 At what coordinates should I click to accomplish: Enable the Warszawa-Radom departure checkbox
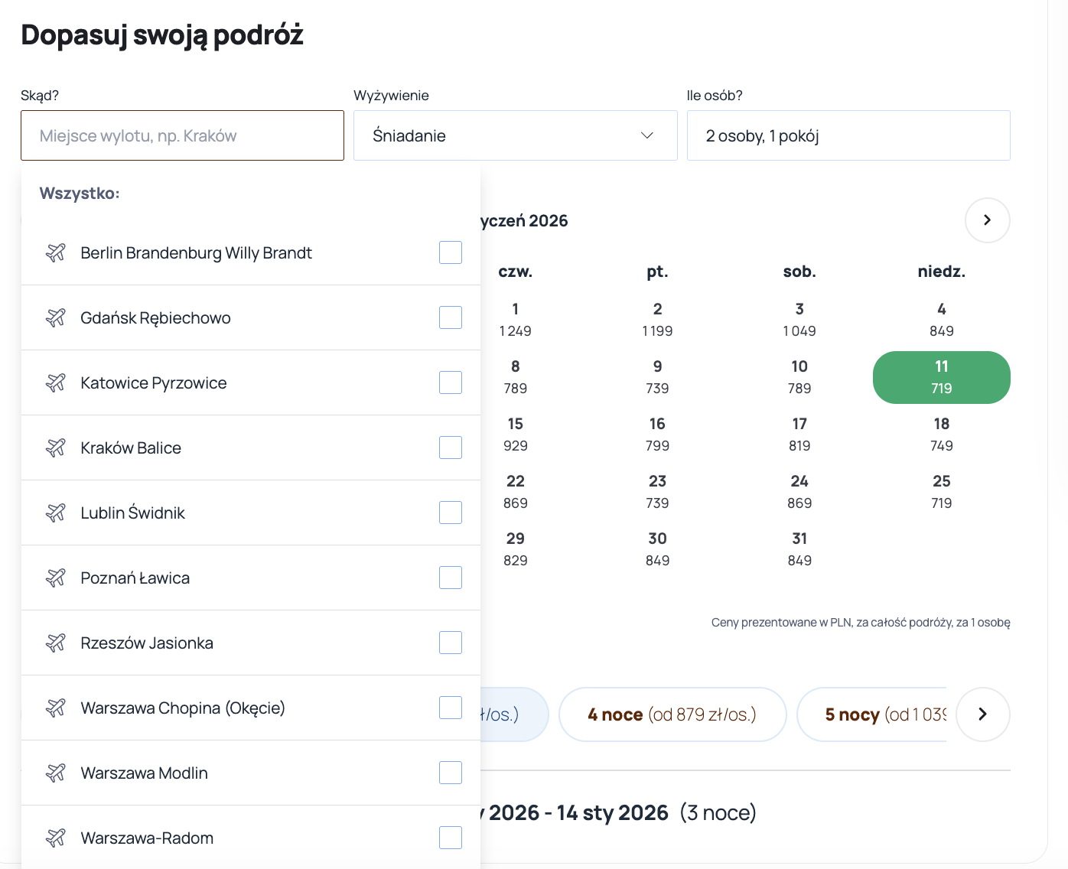click(451, 838)
